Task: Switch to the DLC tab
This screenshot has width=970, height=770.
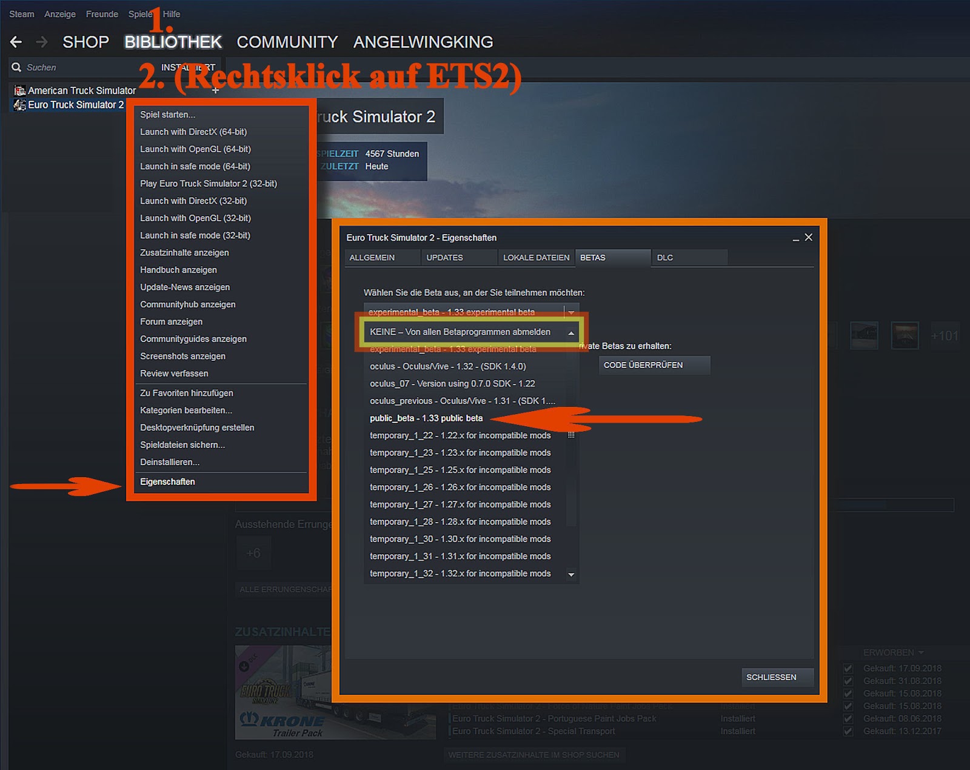Action: [x=690, y=258]
